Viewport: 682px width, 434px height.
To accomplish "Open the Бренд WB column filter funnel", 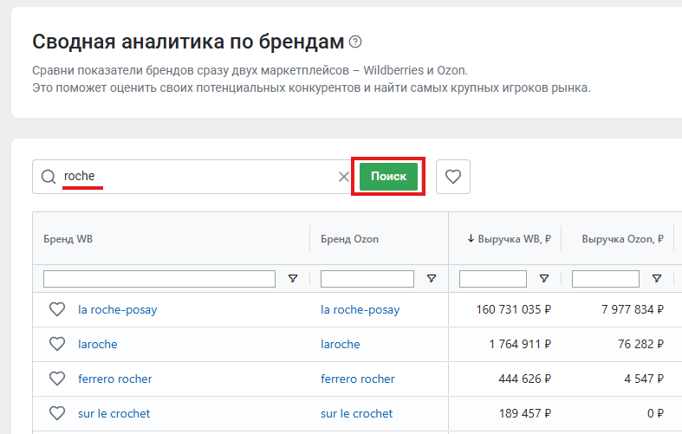I will tap(293, 278).
